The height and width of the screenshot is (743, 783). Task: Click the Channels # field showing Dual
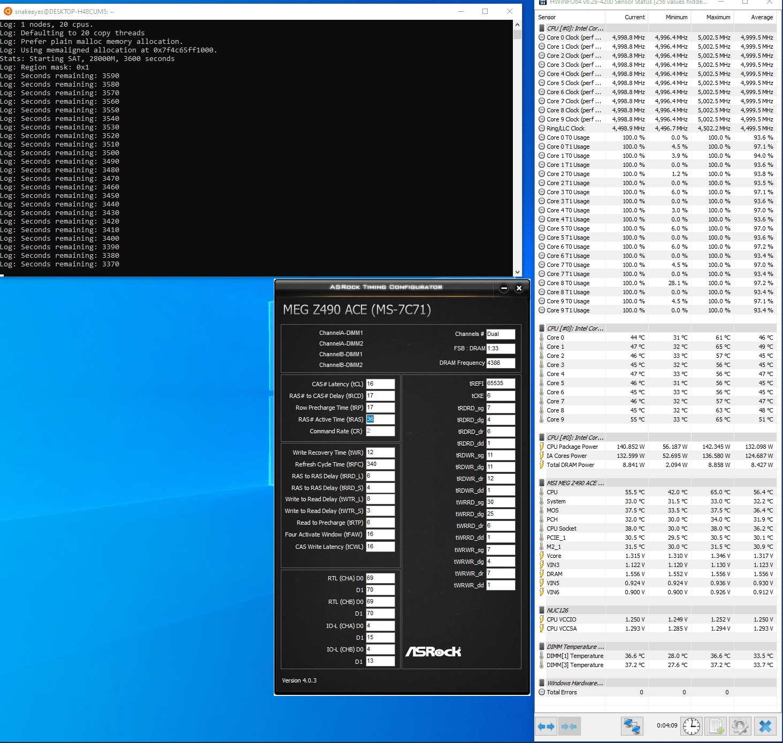501,334
